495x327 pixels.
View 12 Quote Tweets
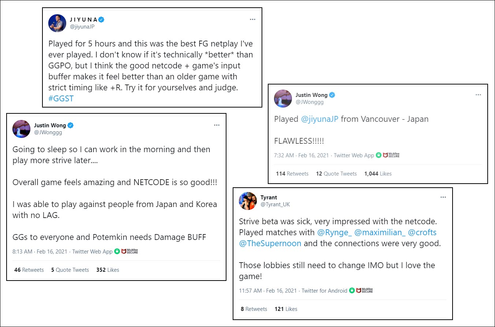(336, 174)
